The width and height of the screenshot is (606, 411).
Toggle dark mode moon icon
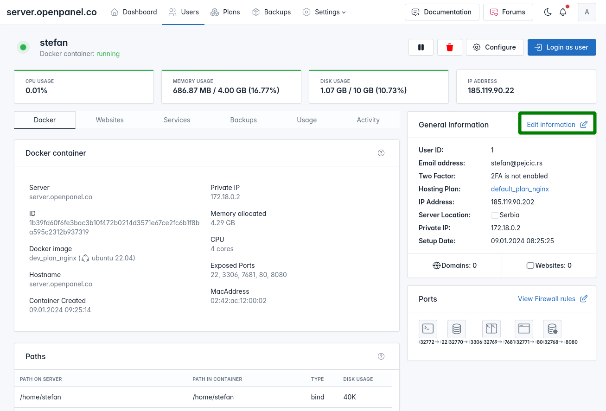click(x=548, y=12)
